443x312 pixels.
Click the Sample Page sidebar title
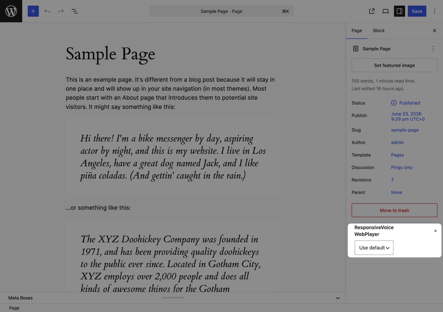[x=377, y=49]
